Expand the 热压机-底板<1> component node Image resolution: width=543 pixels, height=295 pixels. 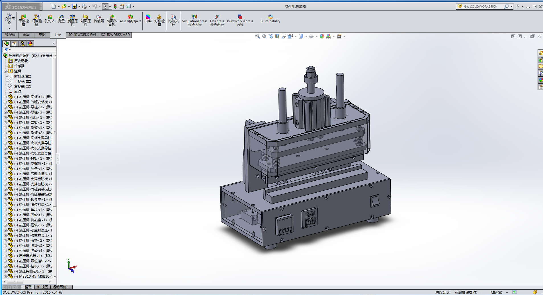tap(5, 97)
